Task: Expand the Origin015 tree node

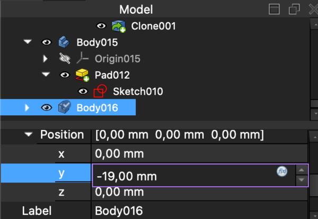Action: click(x=46, y=58)
